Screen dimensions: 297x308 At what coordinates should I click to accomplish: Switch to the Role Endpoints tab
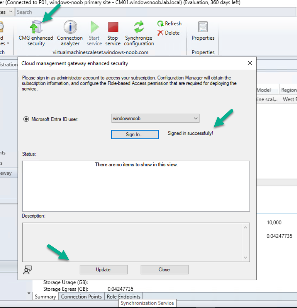tap(124, 296)
